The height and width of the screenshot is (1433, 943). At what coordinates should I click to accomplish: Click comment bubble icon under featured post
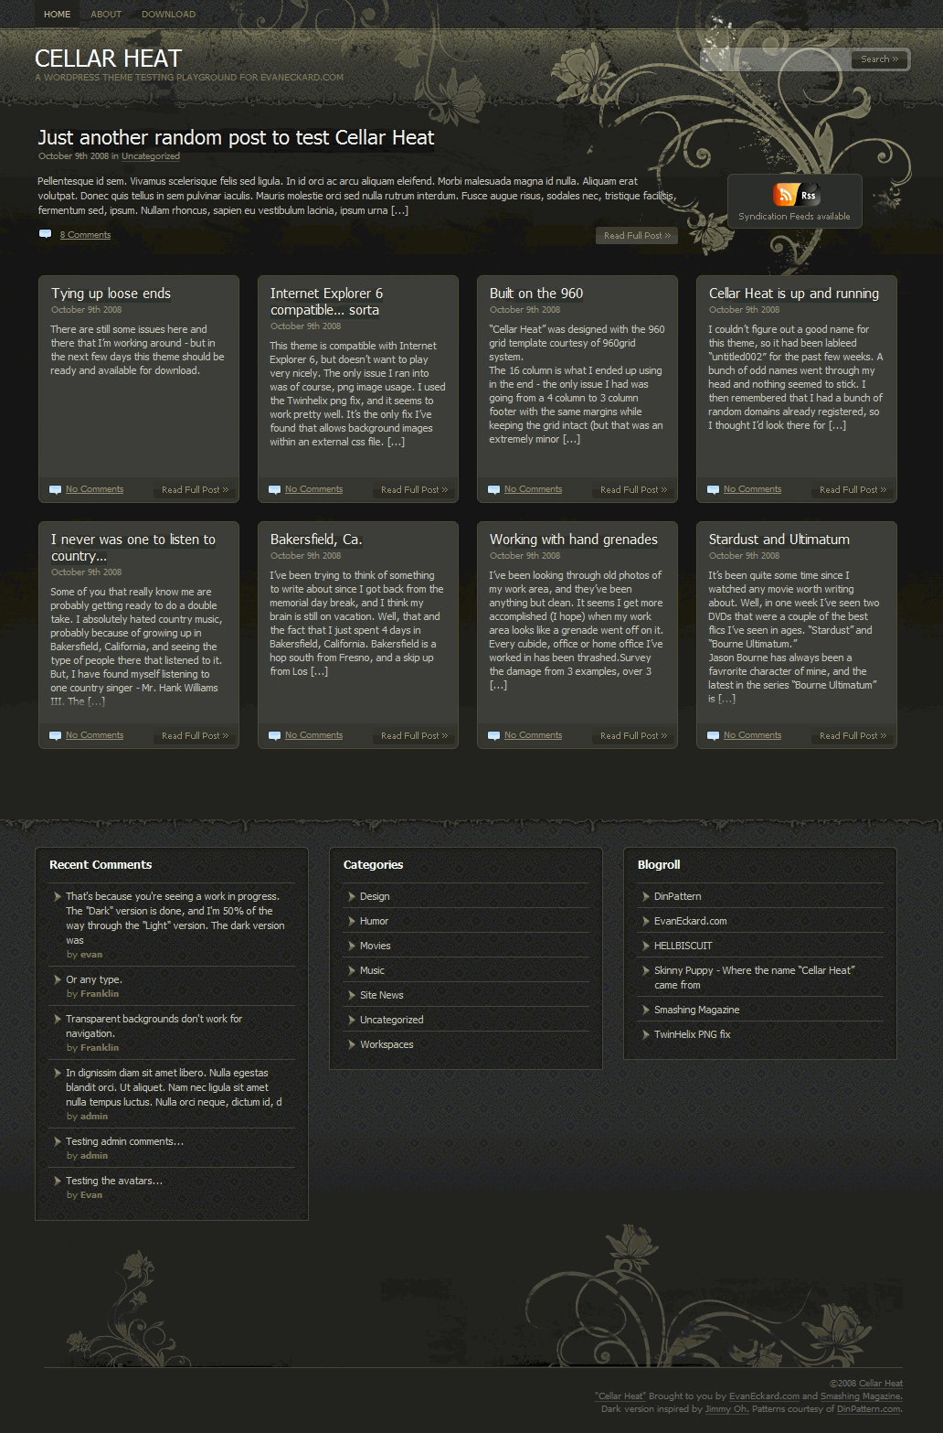pos(45,235)
